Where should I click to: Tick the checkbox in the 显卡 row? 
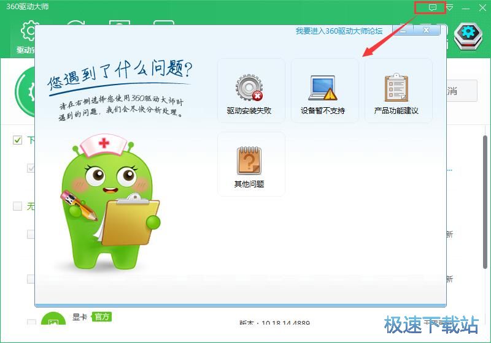pyautogui.click(x=31, y=322)
